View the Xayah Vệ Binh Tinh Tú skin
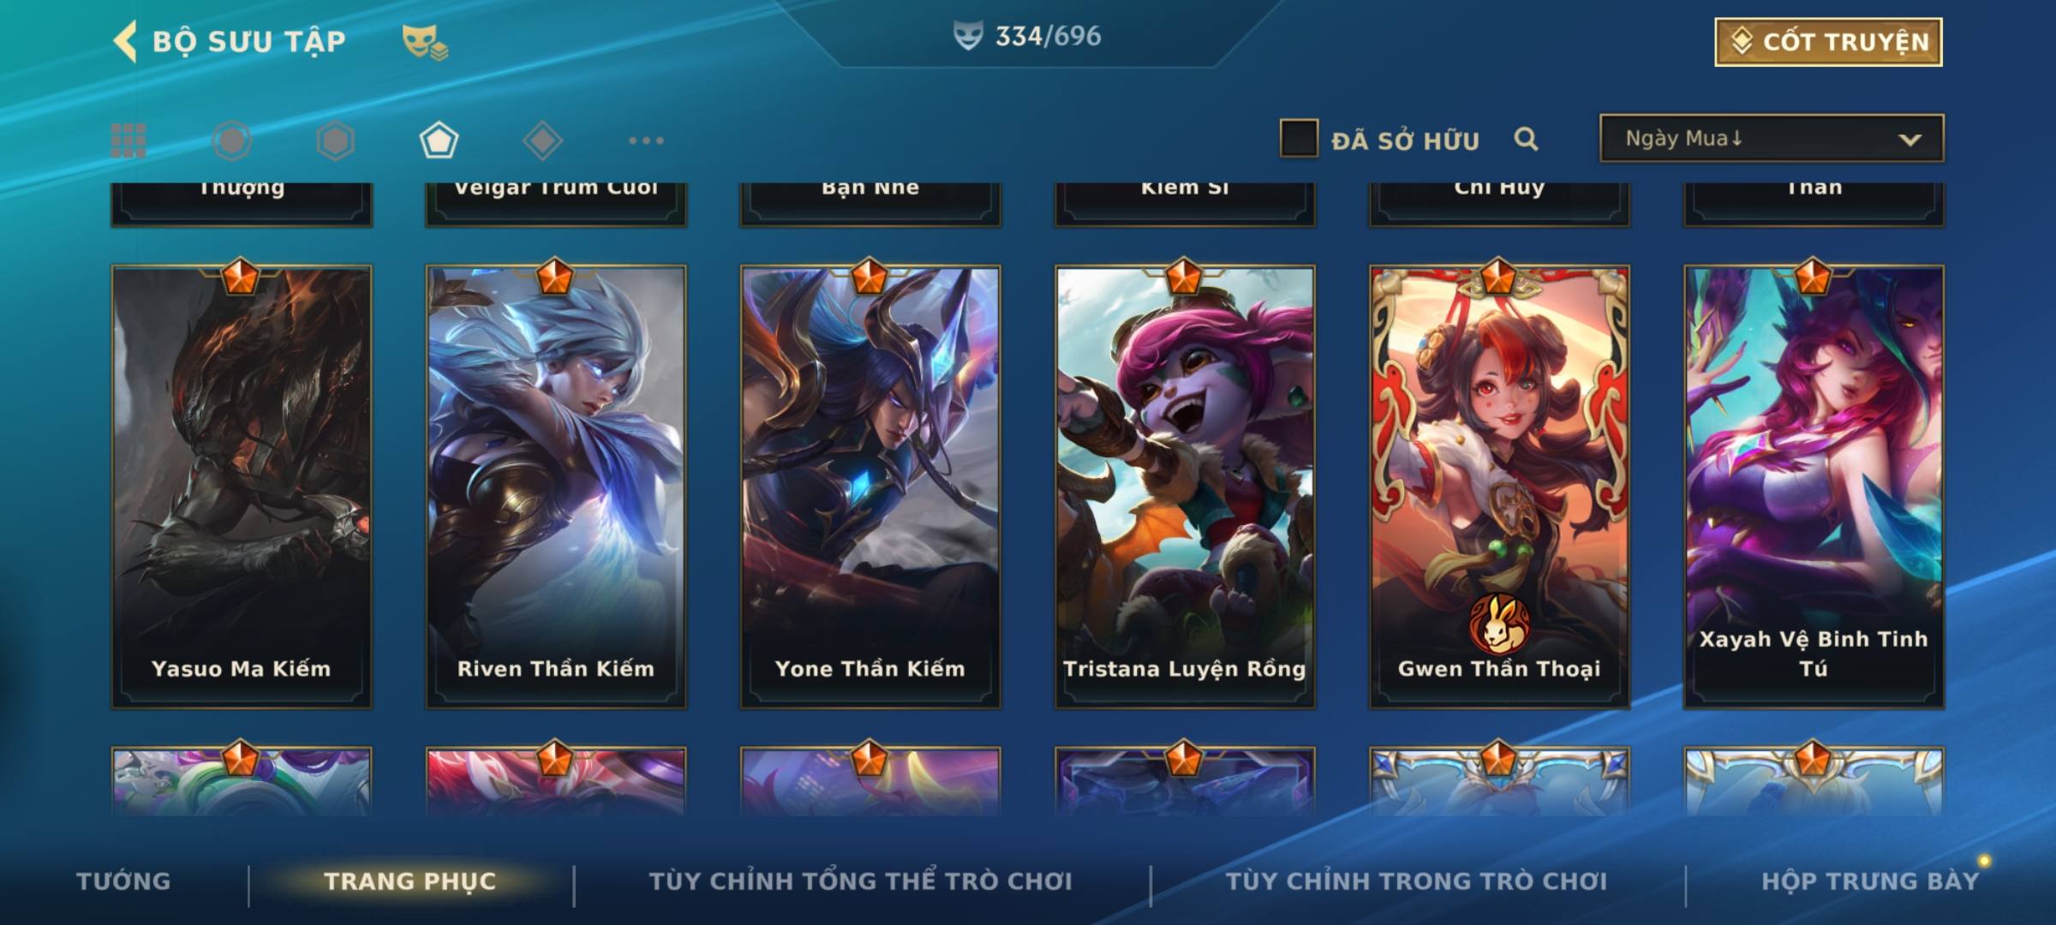 1814,486
